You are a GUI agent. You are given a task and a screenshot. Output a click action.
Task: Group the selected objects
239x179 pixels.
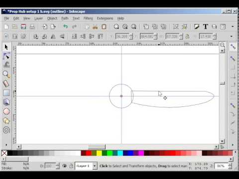tap(176, 27)
